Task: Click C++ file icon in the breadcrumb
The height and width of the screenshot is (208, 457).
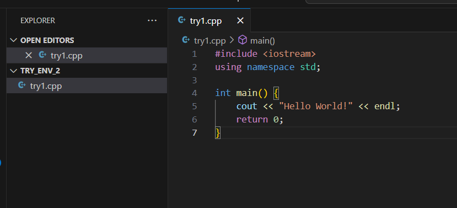Action: click(x=186, y=40)
